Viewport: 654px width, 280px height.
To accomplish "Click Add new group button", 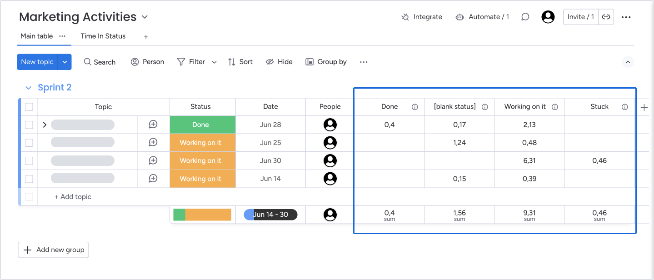I will click(54, 250).
